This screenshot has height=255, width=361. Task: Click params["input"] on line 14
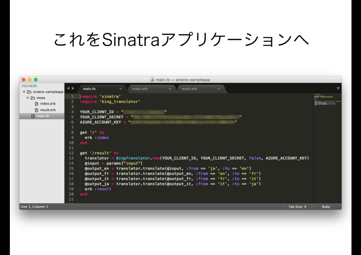coord(124,163)
